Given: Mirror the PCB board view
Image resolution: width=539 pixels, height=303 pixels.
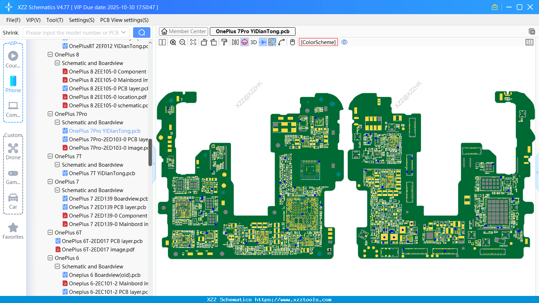Looking at the screenshot, I should [235, 42].
